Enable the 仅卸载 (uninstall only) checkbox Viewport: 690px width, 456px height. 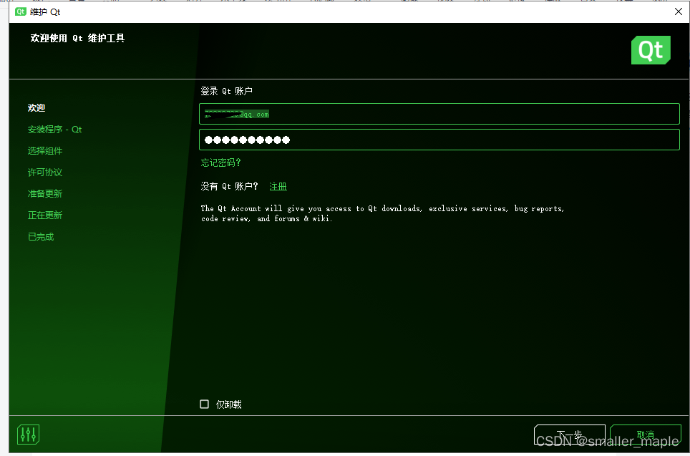click(x=204, y=404)
